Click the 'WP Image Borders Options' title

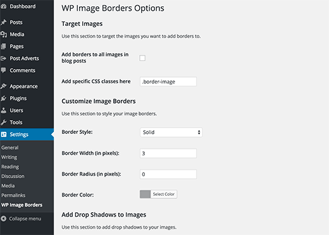(113, 8)
